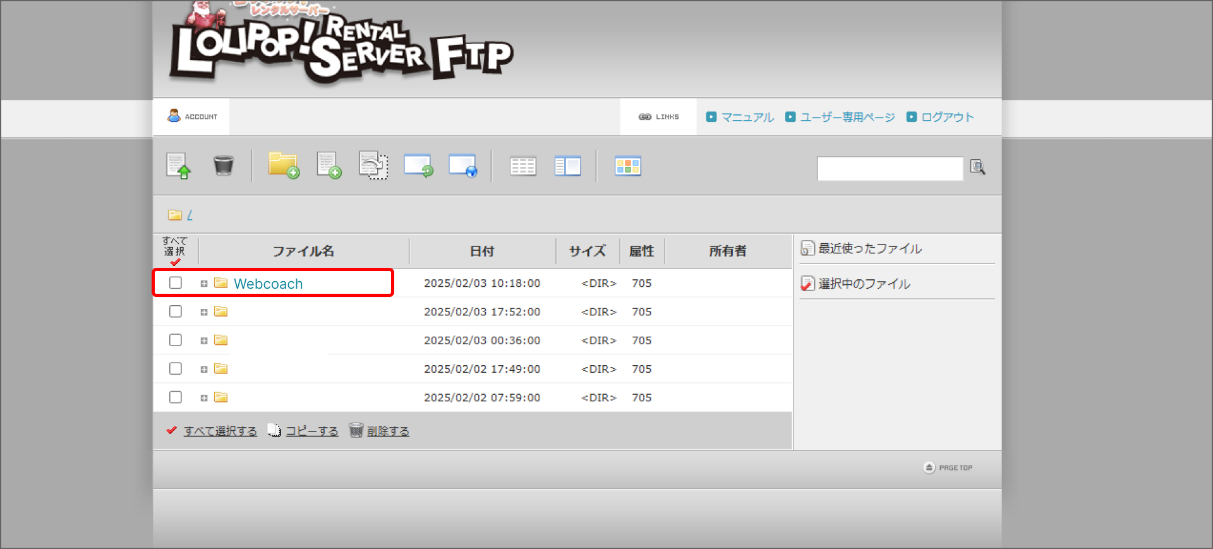This screenshot has width=1213, height=549.
Task: Expand the Webcoach folder tree
Action: point(204,284)
